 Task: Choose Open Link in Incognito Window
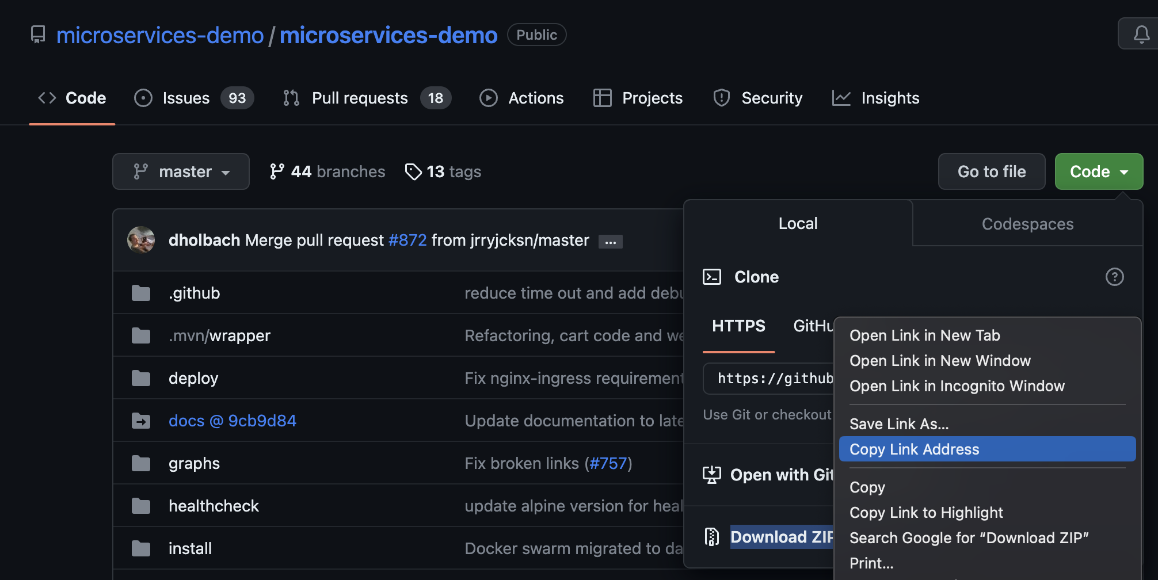point(988,386)
